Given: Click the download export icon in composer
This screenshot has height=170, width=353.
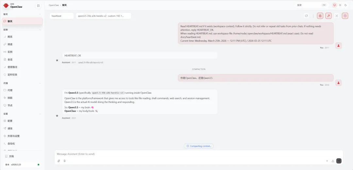Looking at the screenshot, I should (333, 161).
